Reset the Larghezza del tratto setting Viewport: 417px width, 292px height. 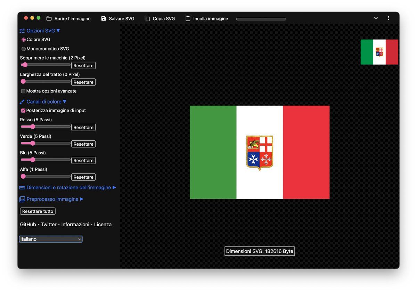point(83,82)
